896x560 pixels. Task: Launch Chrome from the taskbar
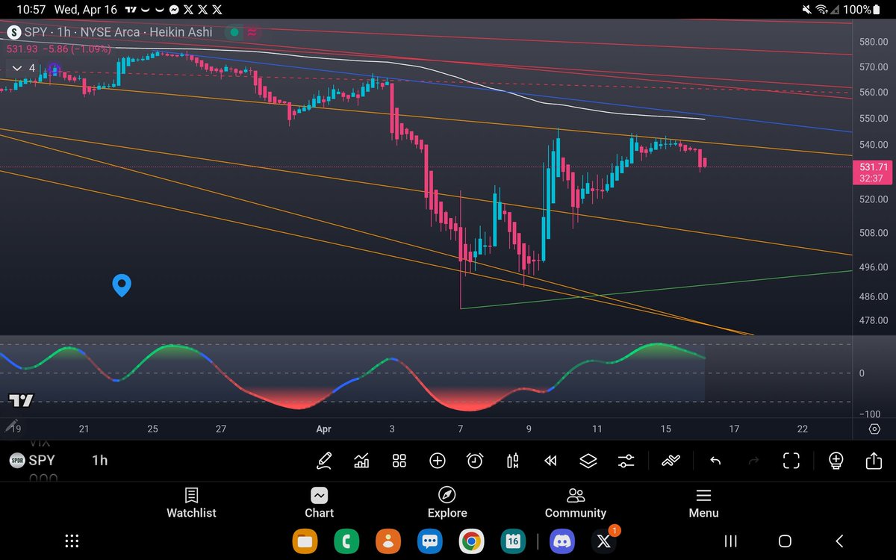coord(470,541)
